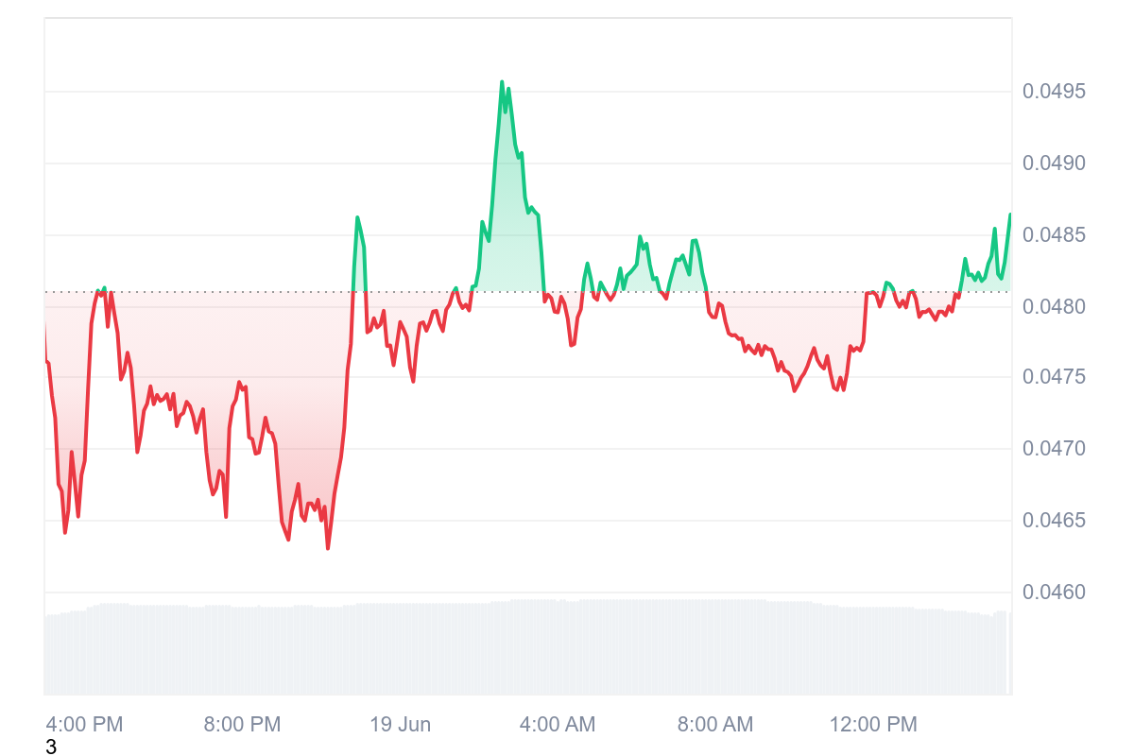Click the green line's final point at right edge
Screen dimensions: 1134x756
tap(1010, 215)
